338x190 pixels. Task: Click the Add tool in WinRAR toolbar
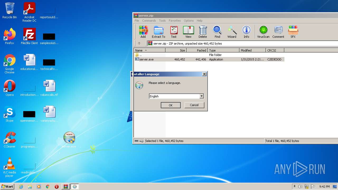pos(143,32)
